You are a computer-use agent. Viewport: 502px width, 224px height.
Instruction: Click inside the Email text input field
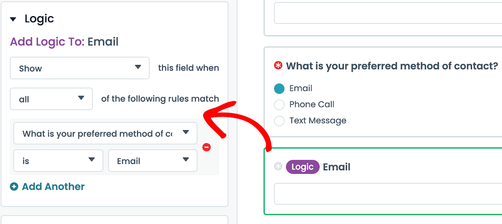tap(387, 193)
